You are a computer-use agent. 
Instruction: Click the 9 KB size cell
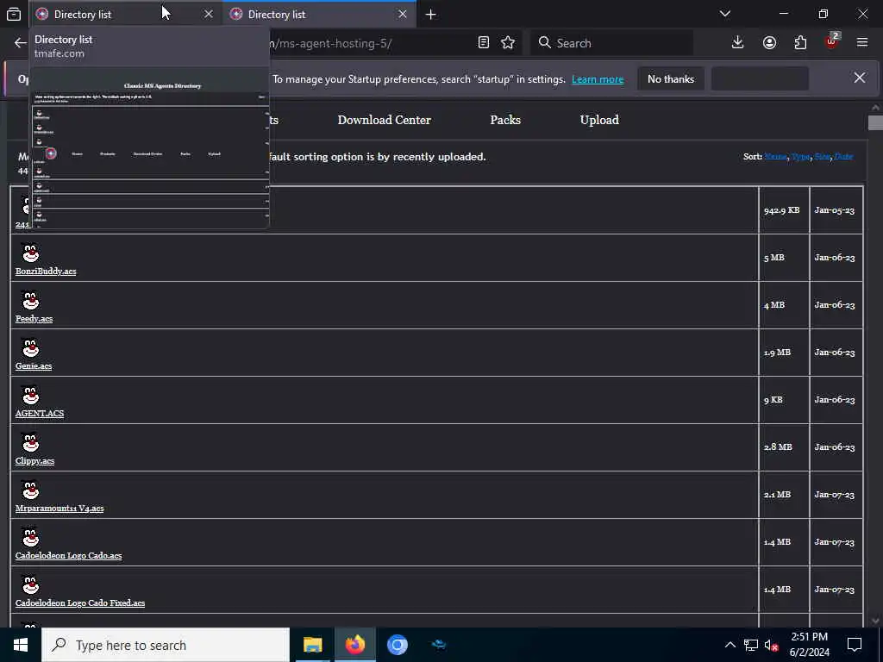[x=783, y=400]
